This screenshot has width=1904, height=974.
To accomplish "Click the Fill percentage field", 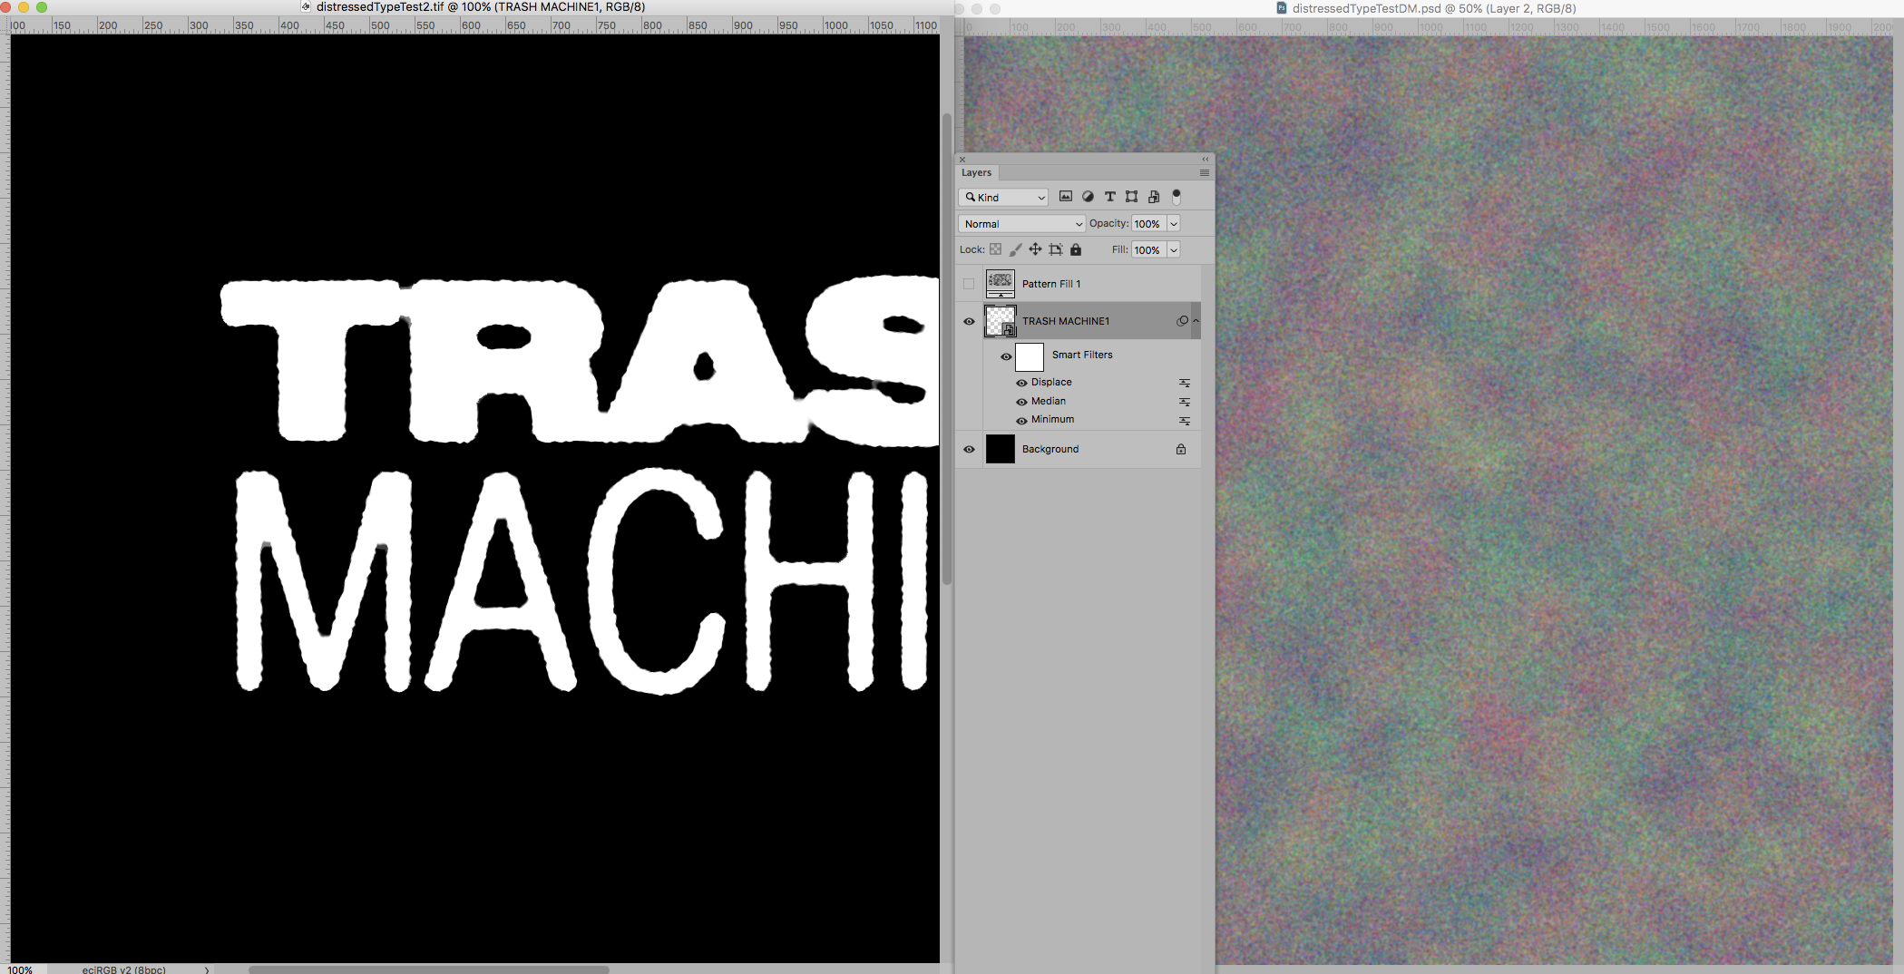I will click(x=1148, y=249).
